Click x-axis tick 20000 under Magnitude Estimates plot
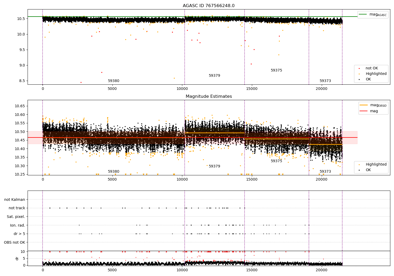The image size is (394, 276). (x=322, y=179)
